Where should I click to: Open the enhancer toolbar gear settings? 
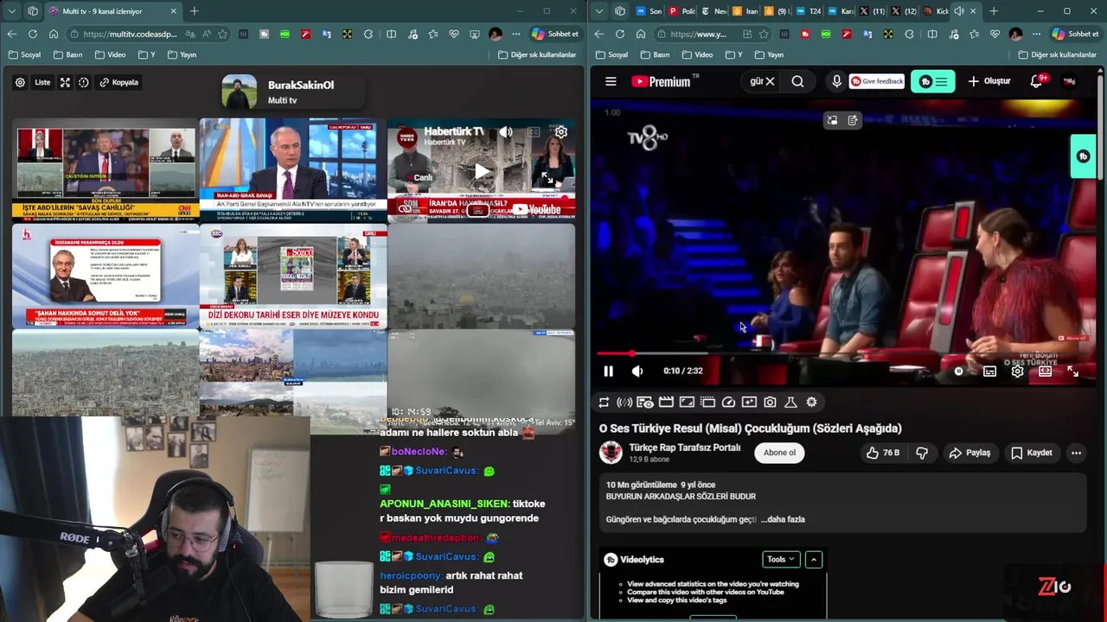pyautogui.click(x=811, y=402)
